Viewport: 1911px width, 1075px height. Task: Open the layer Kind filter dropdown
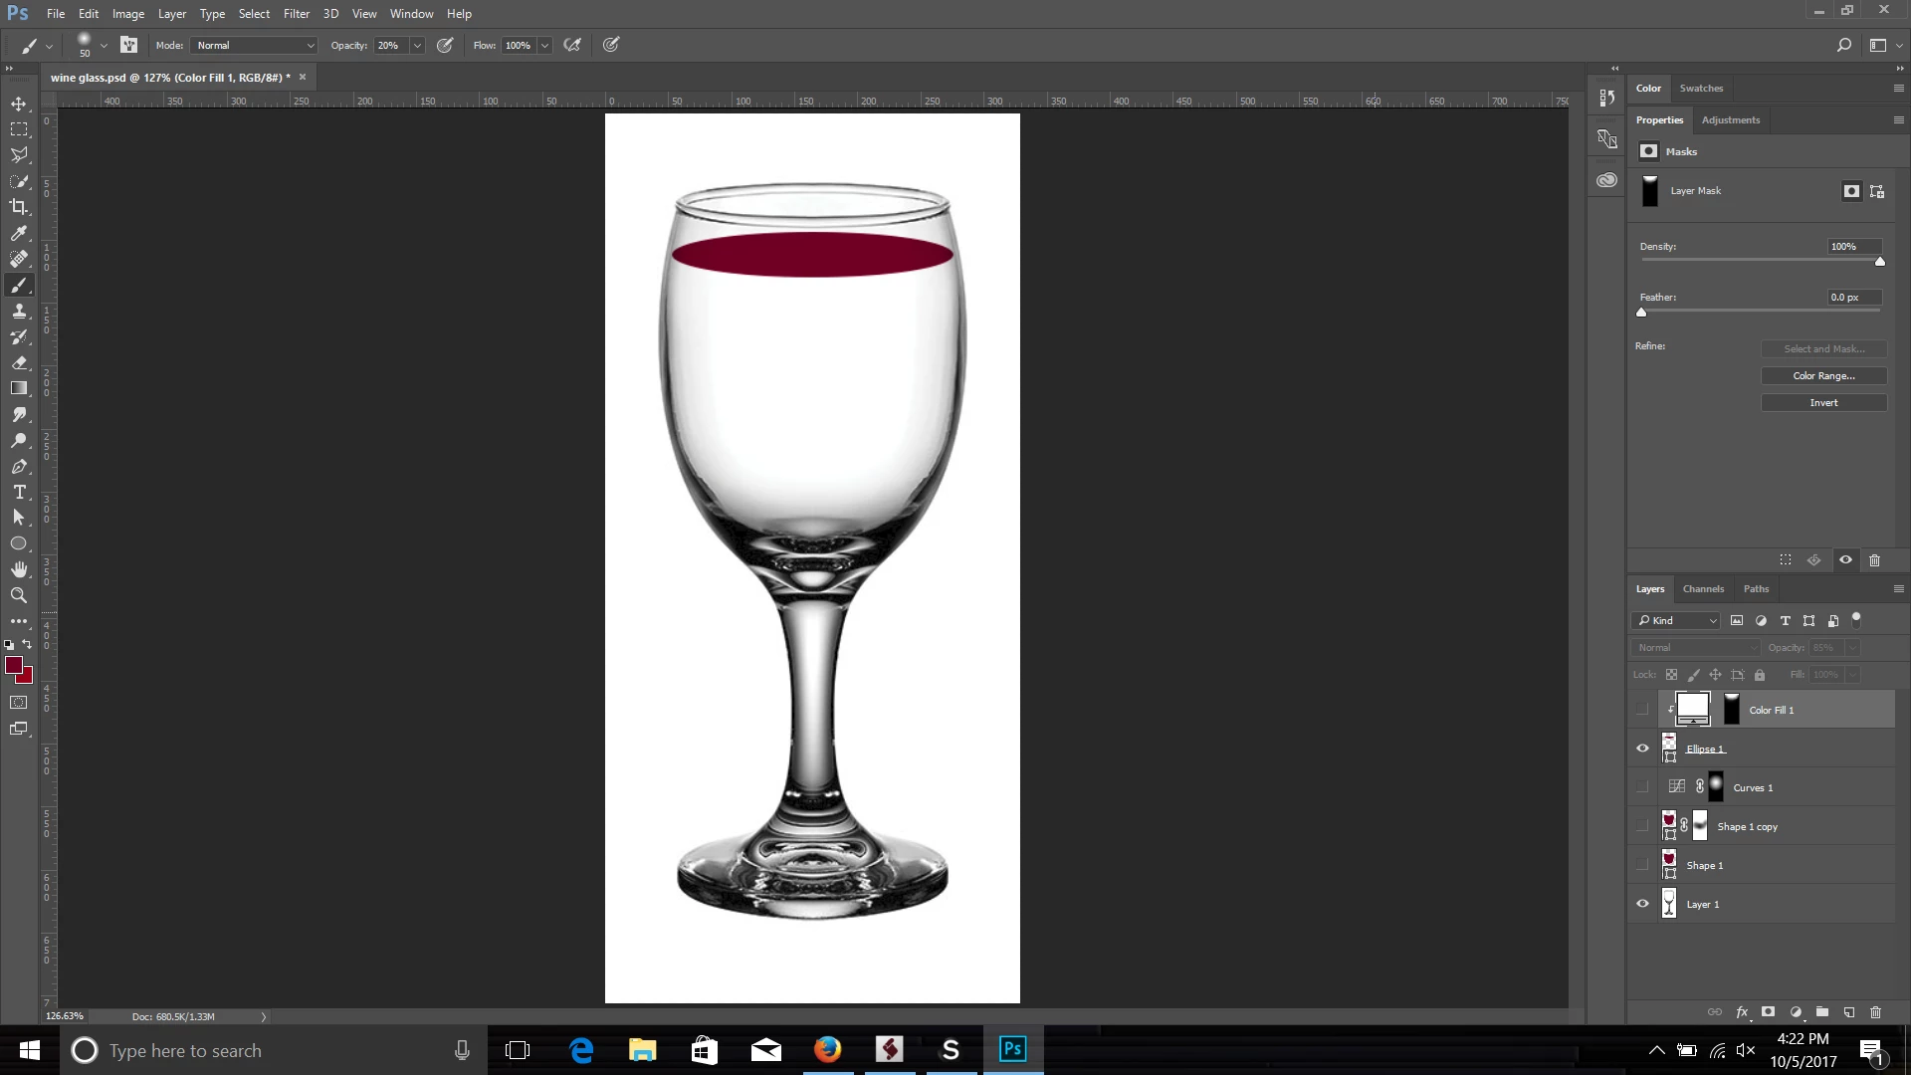(x=1678, y=620)
